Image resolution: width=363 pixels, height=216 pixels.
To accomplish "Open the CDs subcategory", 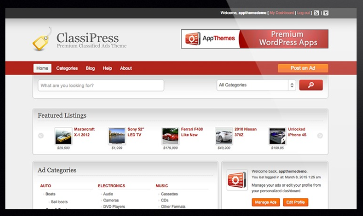I will click(165, 200).
